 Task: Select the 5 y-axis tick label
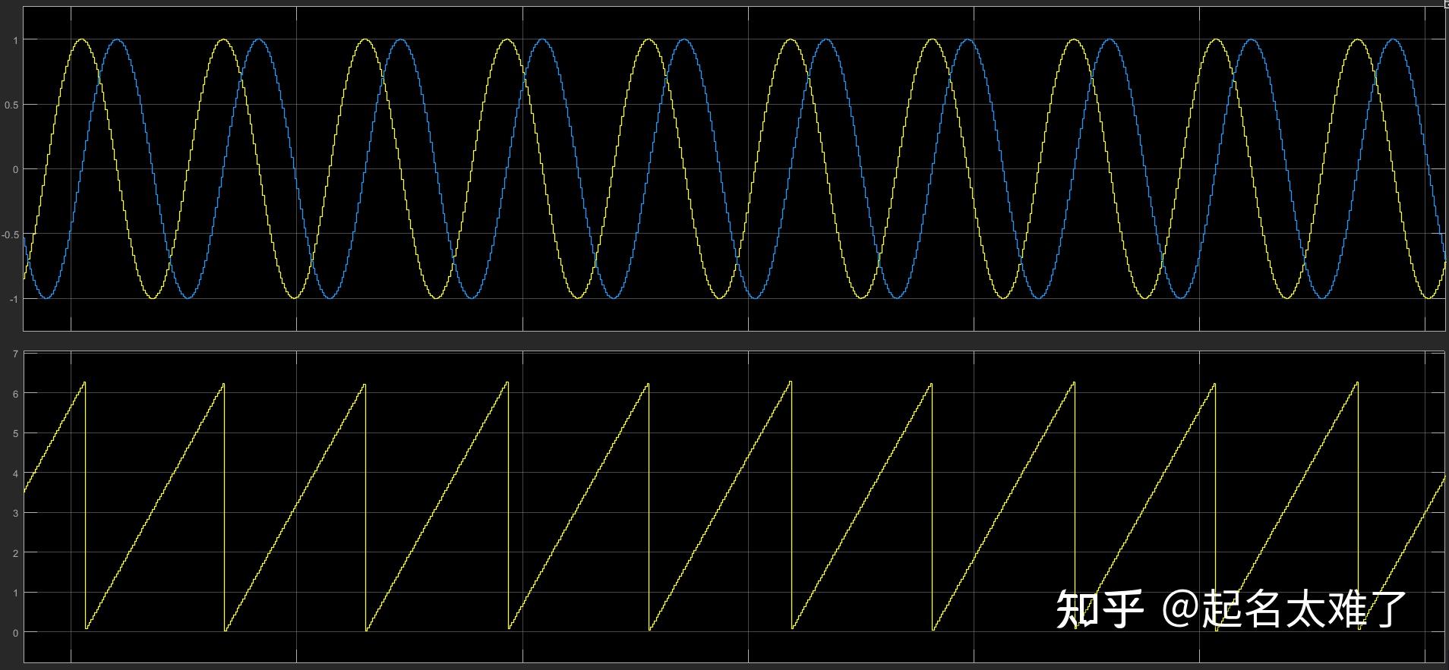click(x=15, y=433)
